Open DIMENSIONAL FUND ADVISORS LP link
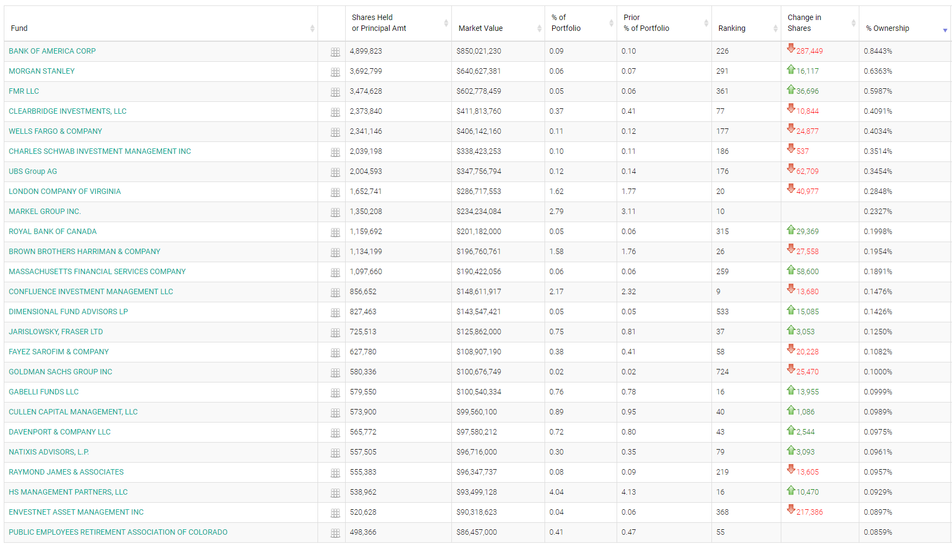952x545 pixels. (68, 312)
